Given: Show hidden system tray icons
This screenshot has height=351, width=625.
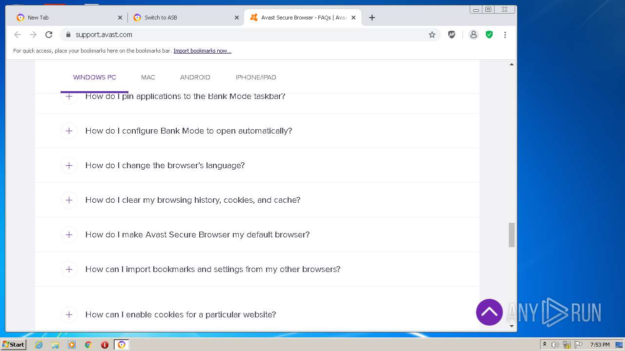Looking at the screenshot, I should click(544, 345).
